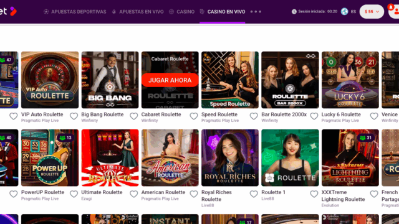Favorite American Roulette with its heart icon
Image resolution: width=399 pixels, height=224 pixels.
click(x=194, y=194)
